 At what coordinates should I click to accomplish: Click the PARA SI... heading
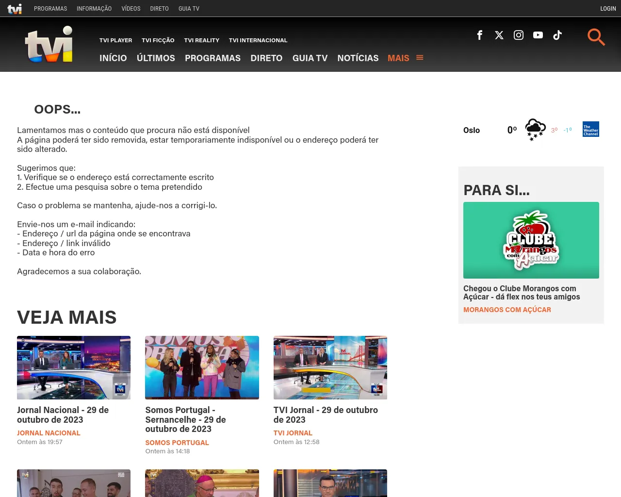(x=496, y=190)
